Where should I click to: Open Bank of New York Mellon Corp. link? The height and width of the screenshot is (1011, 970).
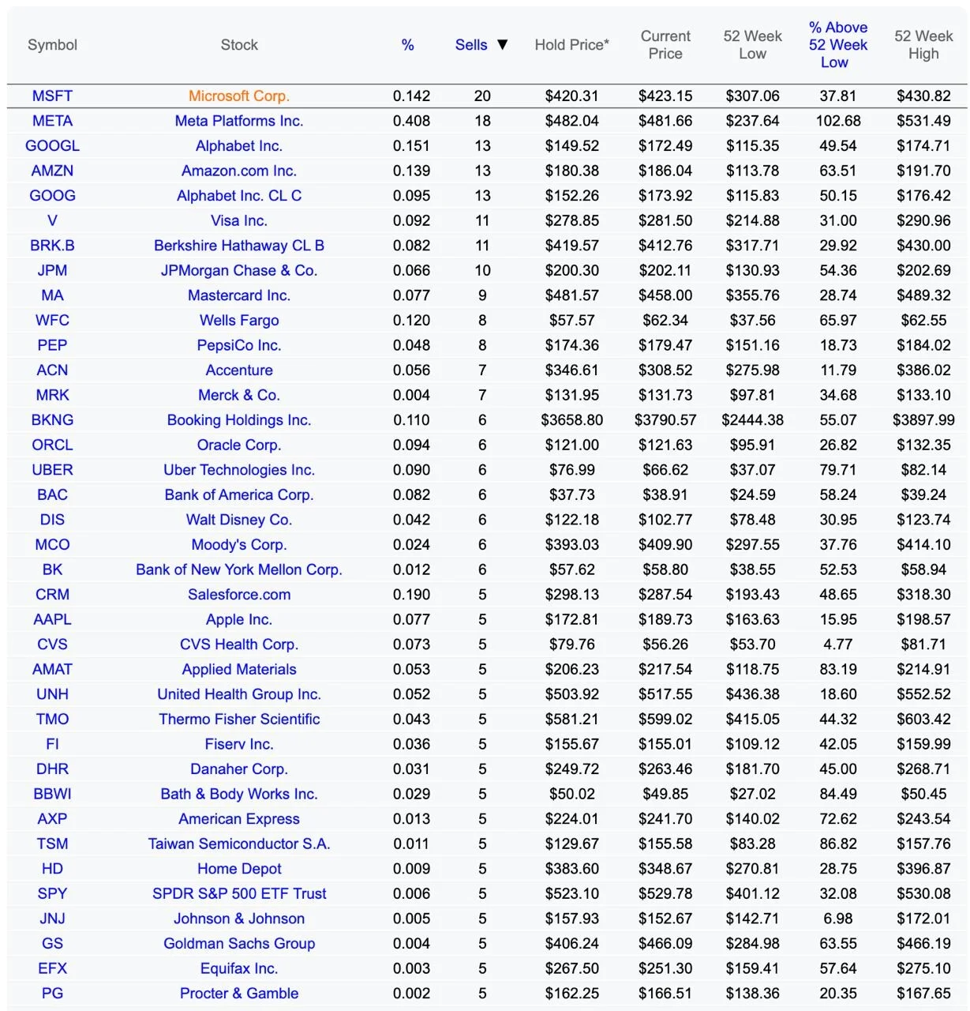coord(239,569)
